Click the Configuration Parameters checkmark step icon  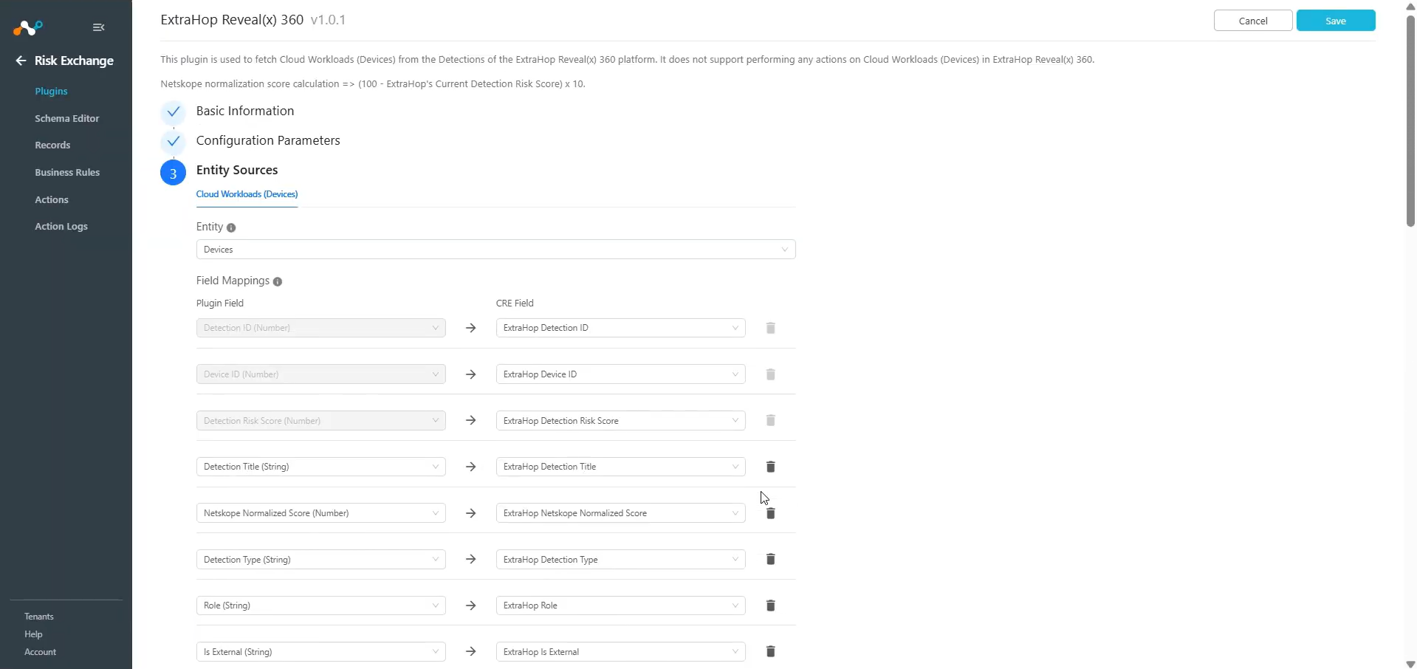pyautogui.click(x=173, y=141)
